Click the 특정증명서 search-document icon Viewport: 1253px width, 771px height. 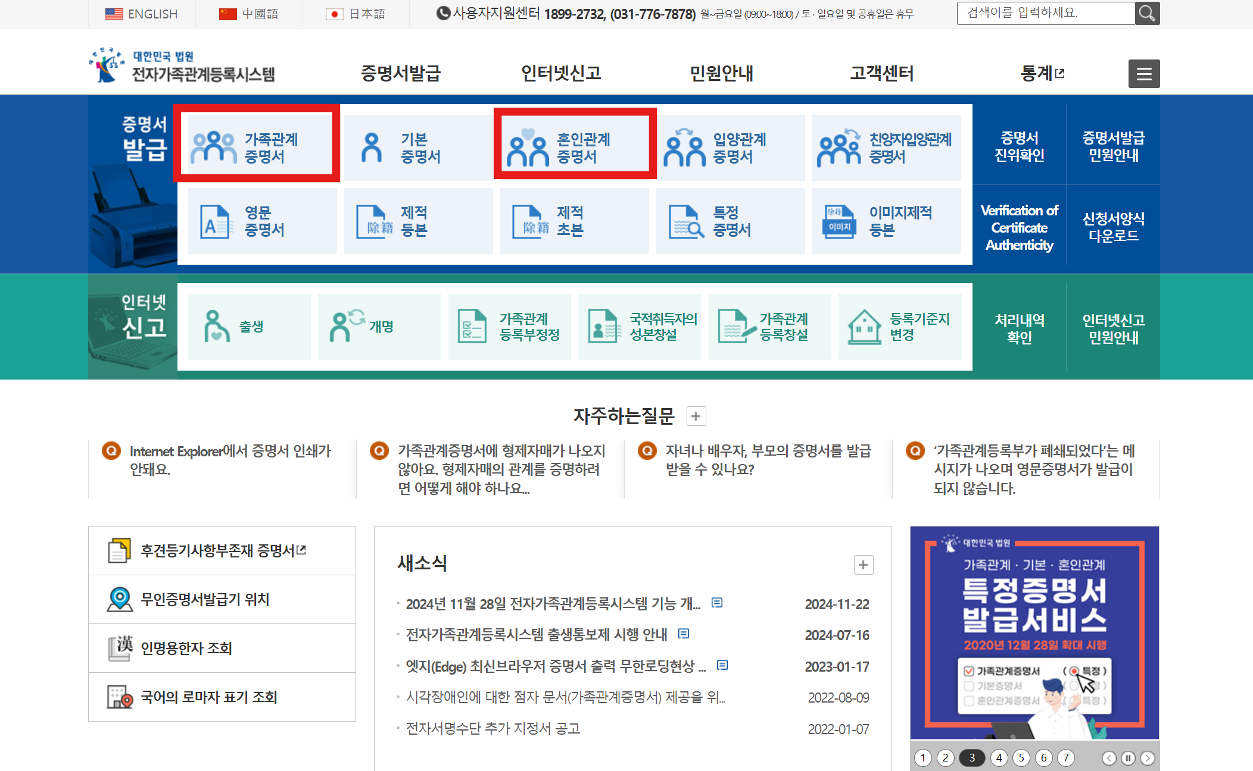tap(685, 221)
